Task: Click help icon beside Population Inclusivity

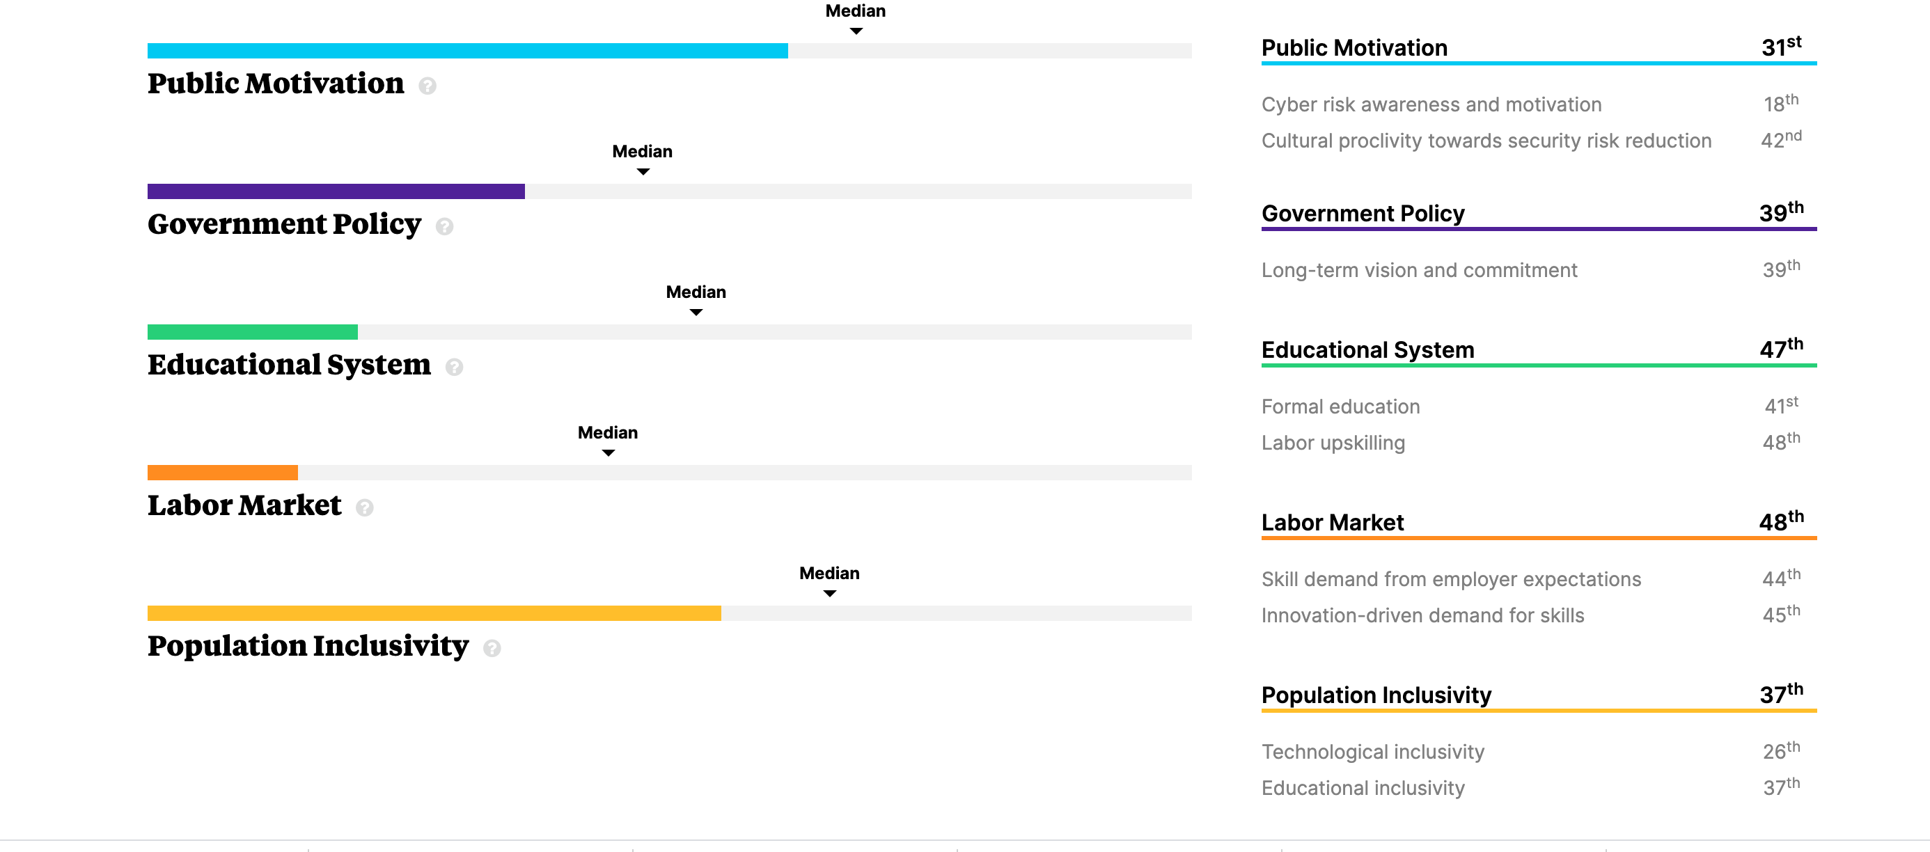Action: click(492, 648)
